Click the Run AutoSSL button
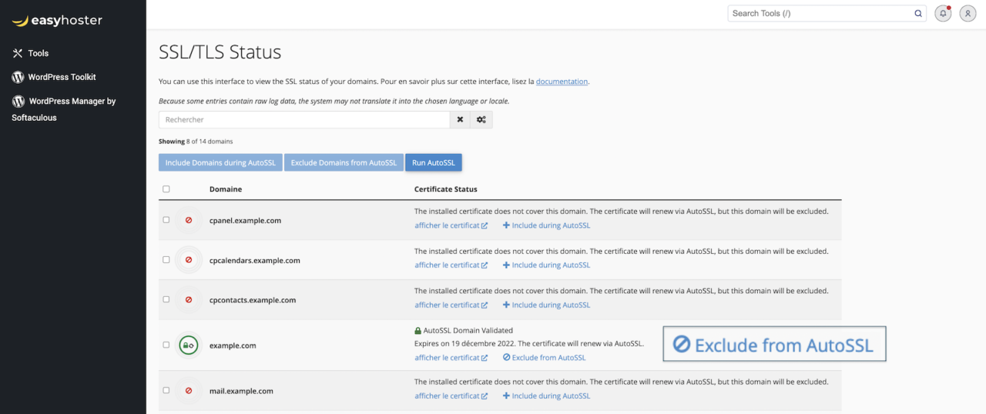The image size is (986, 414). [433, 163]
